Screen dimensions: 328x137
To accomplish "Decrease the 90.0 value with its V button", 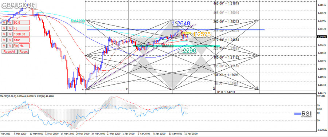I will click(4, 23).
